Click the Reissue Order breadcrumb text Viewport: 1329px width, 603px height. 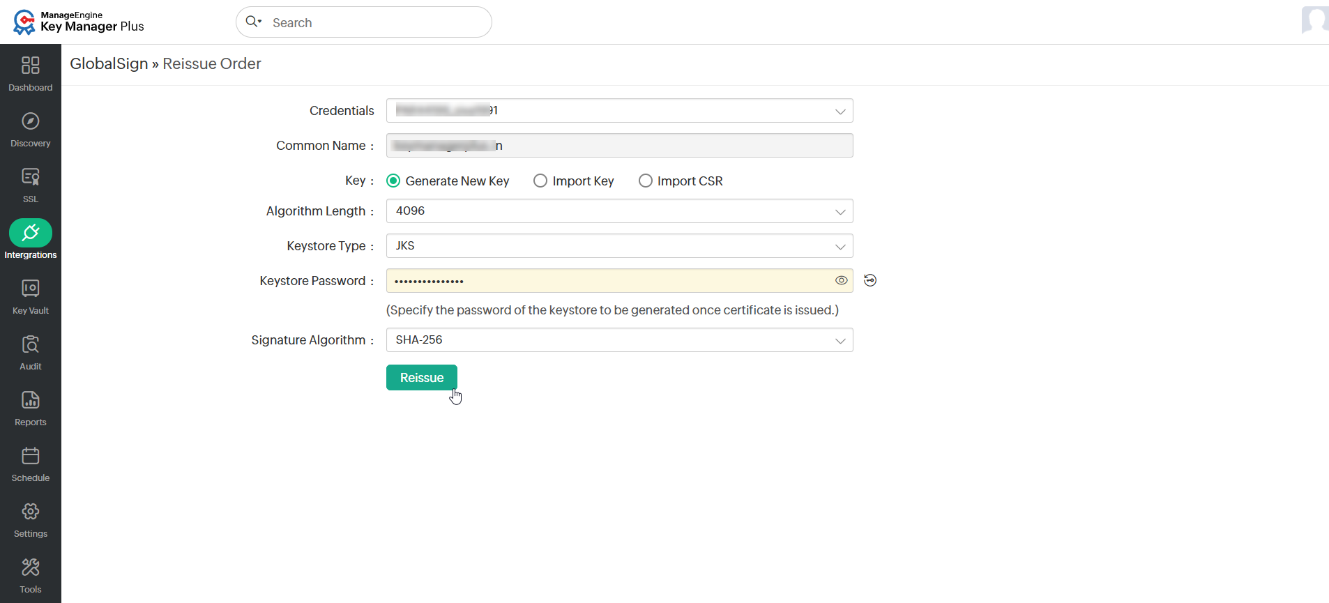(212, 63)
